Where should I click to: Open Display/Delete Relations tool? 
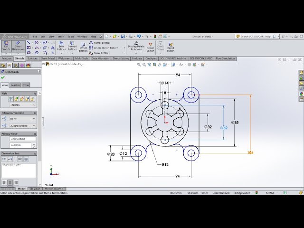pyautogui.click(x=136, y=46)
